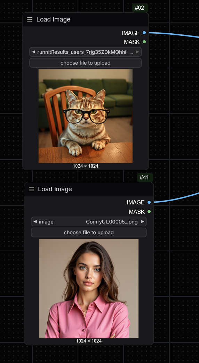Select previous image with left arrow in node #62

coord(33,52)
